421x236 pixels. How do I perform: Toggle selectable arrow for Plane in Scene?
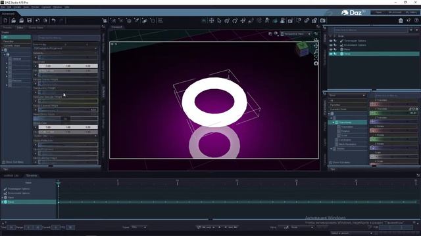(x=335, y=50)
